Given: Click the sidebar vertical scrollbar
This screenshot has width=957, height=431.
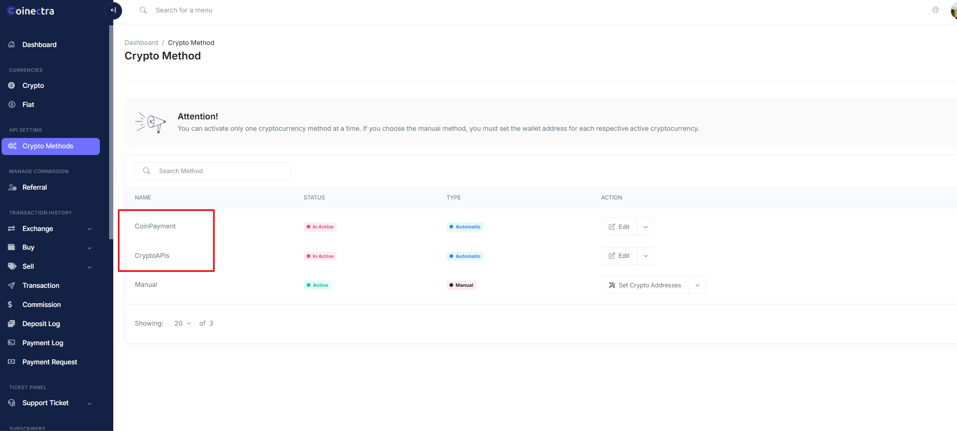Looking at the screenshot, I should coord(111,132).
